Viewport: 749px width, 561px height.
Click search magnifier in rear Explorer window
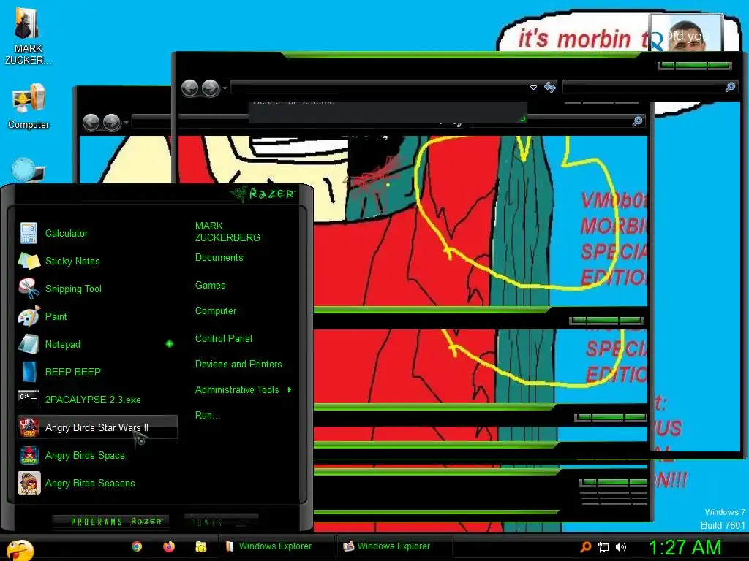637,121
